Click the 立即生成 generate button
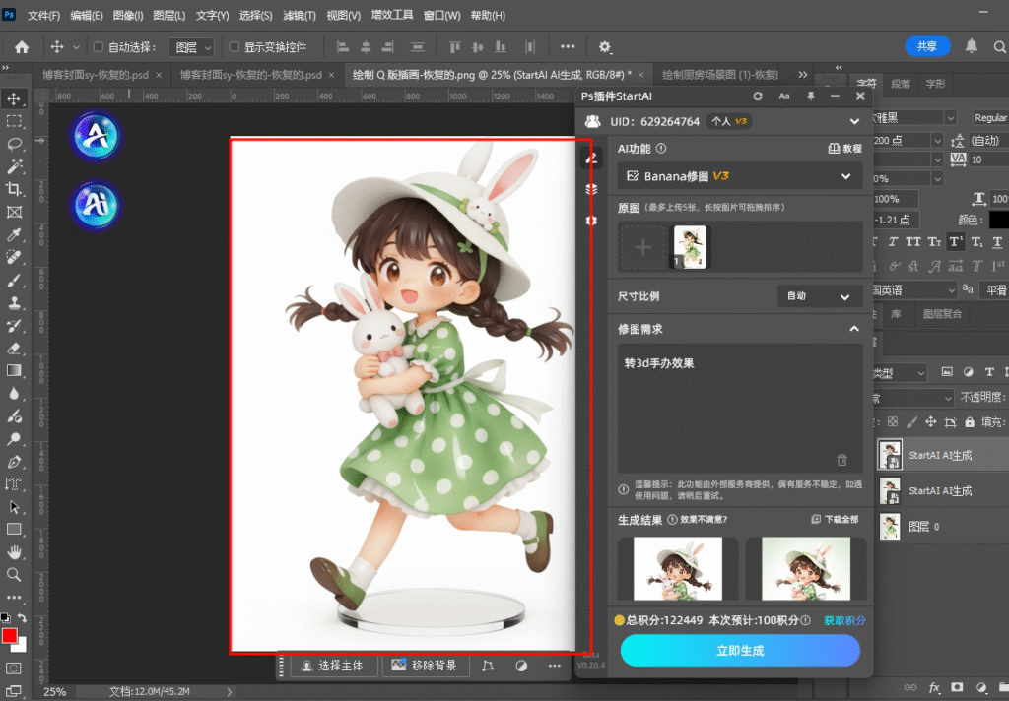Image resolution: width=1009 pixels, height=701 pixels. 739,651
